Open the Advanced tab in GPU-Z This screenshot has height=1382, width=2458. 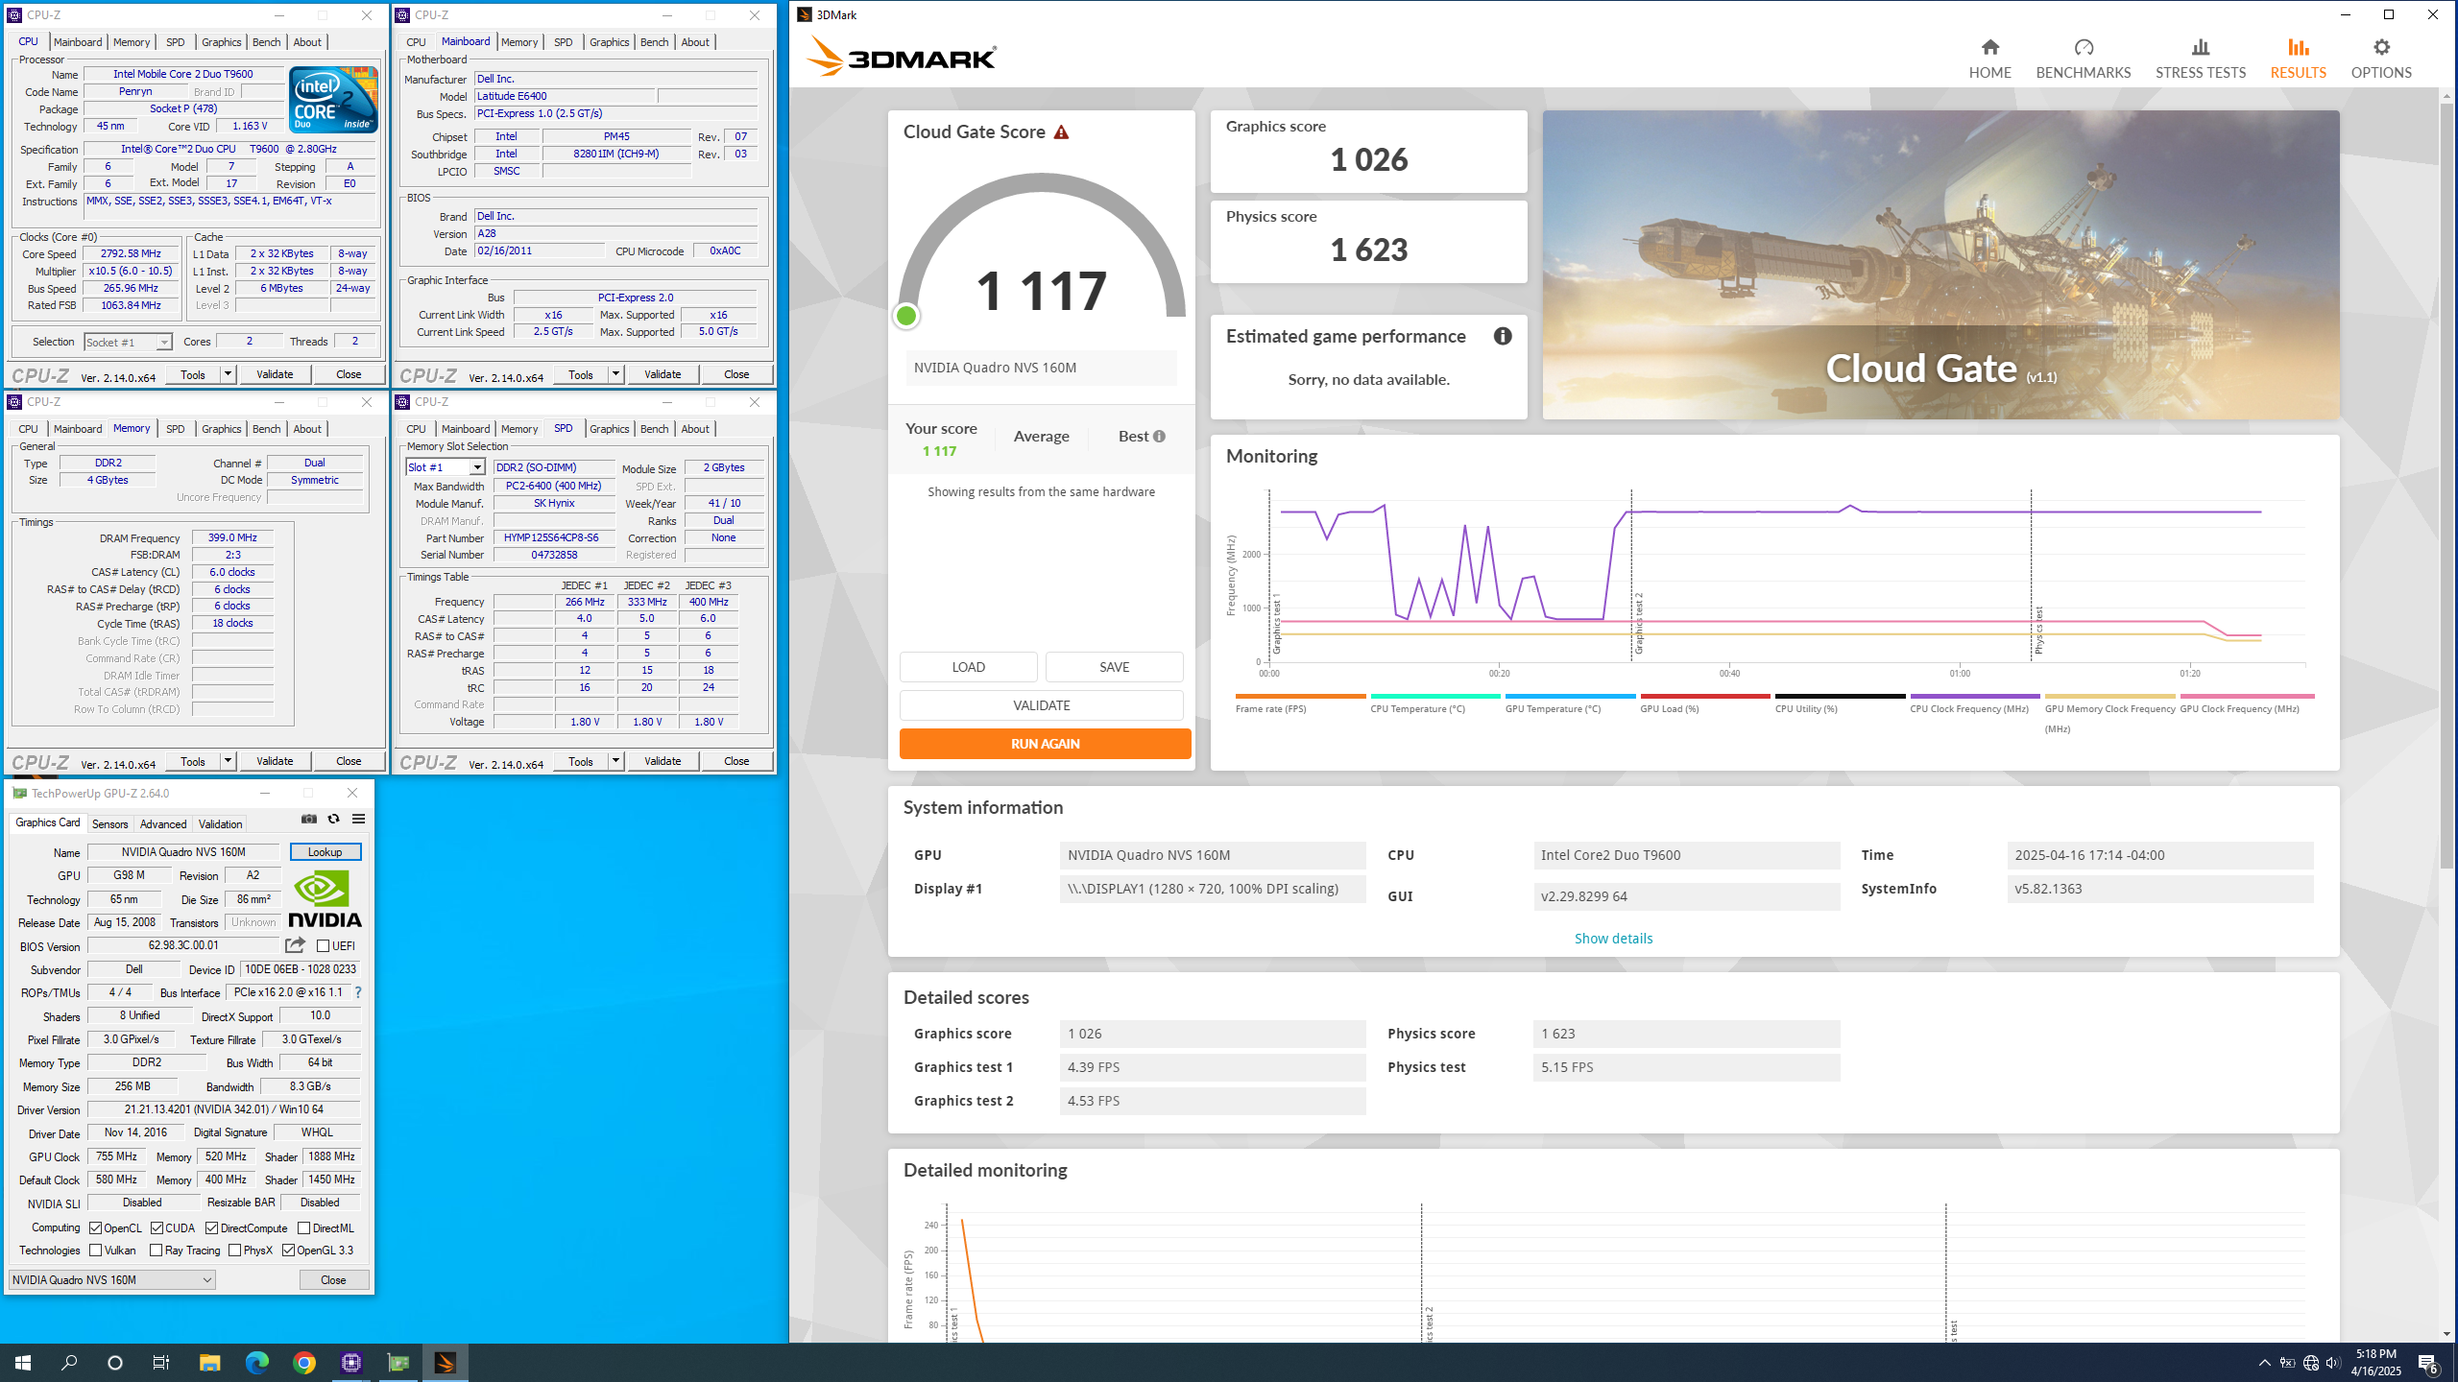click(x=163, y=824)
